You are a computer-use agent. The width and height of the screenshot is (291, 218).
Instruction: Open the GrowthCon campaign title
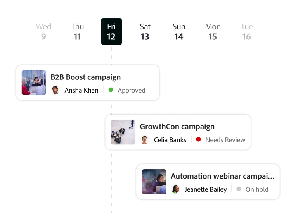click(x=177, y=127)
